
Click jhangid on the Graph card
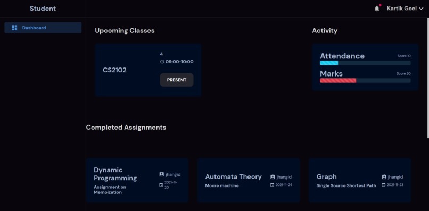395,177
